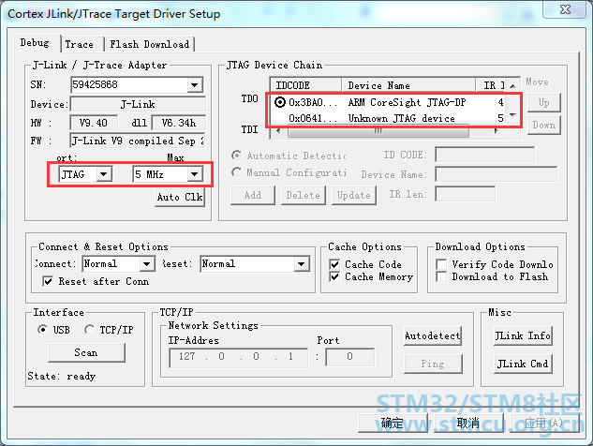Click the Auto Clk button

click(x=180, y=198)
